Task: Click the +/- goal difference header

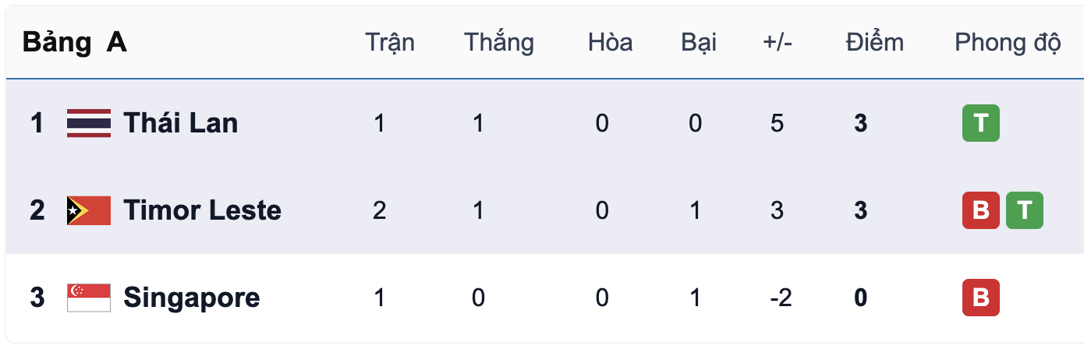Action: (778, 42)
